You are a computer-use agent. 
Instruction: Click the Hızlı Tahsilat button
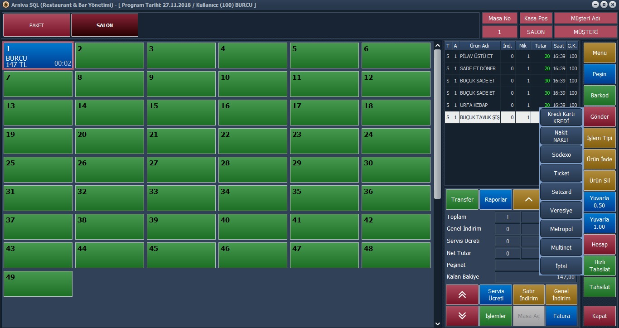600,266
